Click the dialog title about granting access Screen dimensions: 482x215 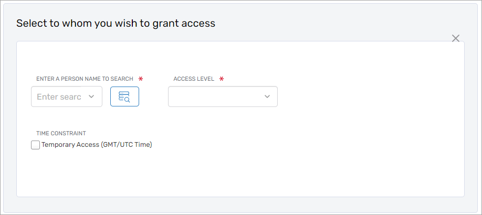pyautogui.click(x=116, y=23)
